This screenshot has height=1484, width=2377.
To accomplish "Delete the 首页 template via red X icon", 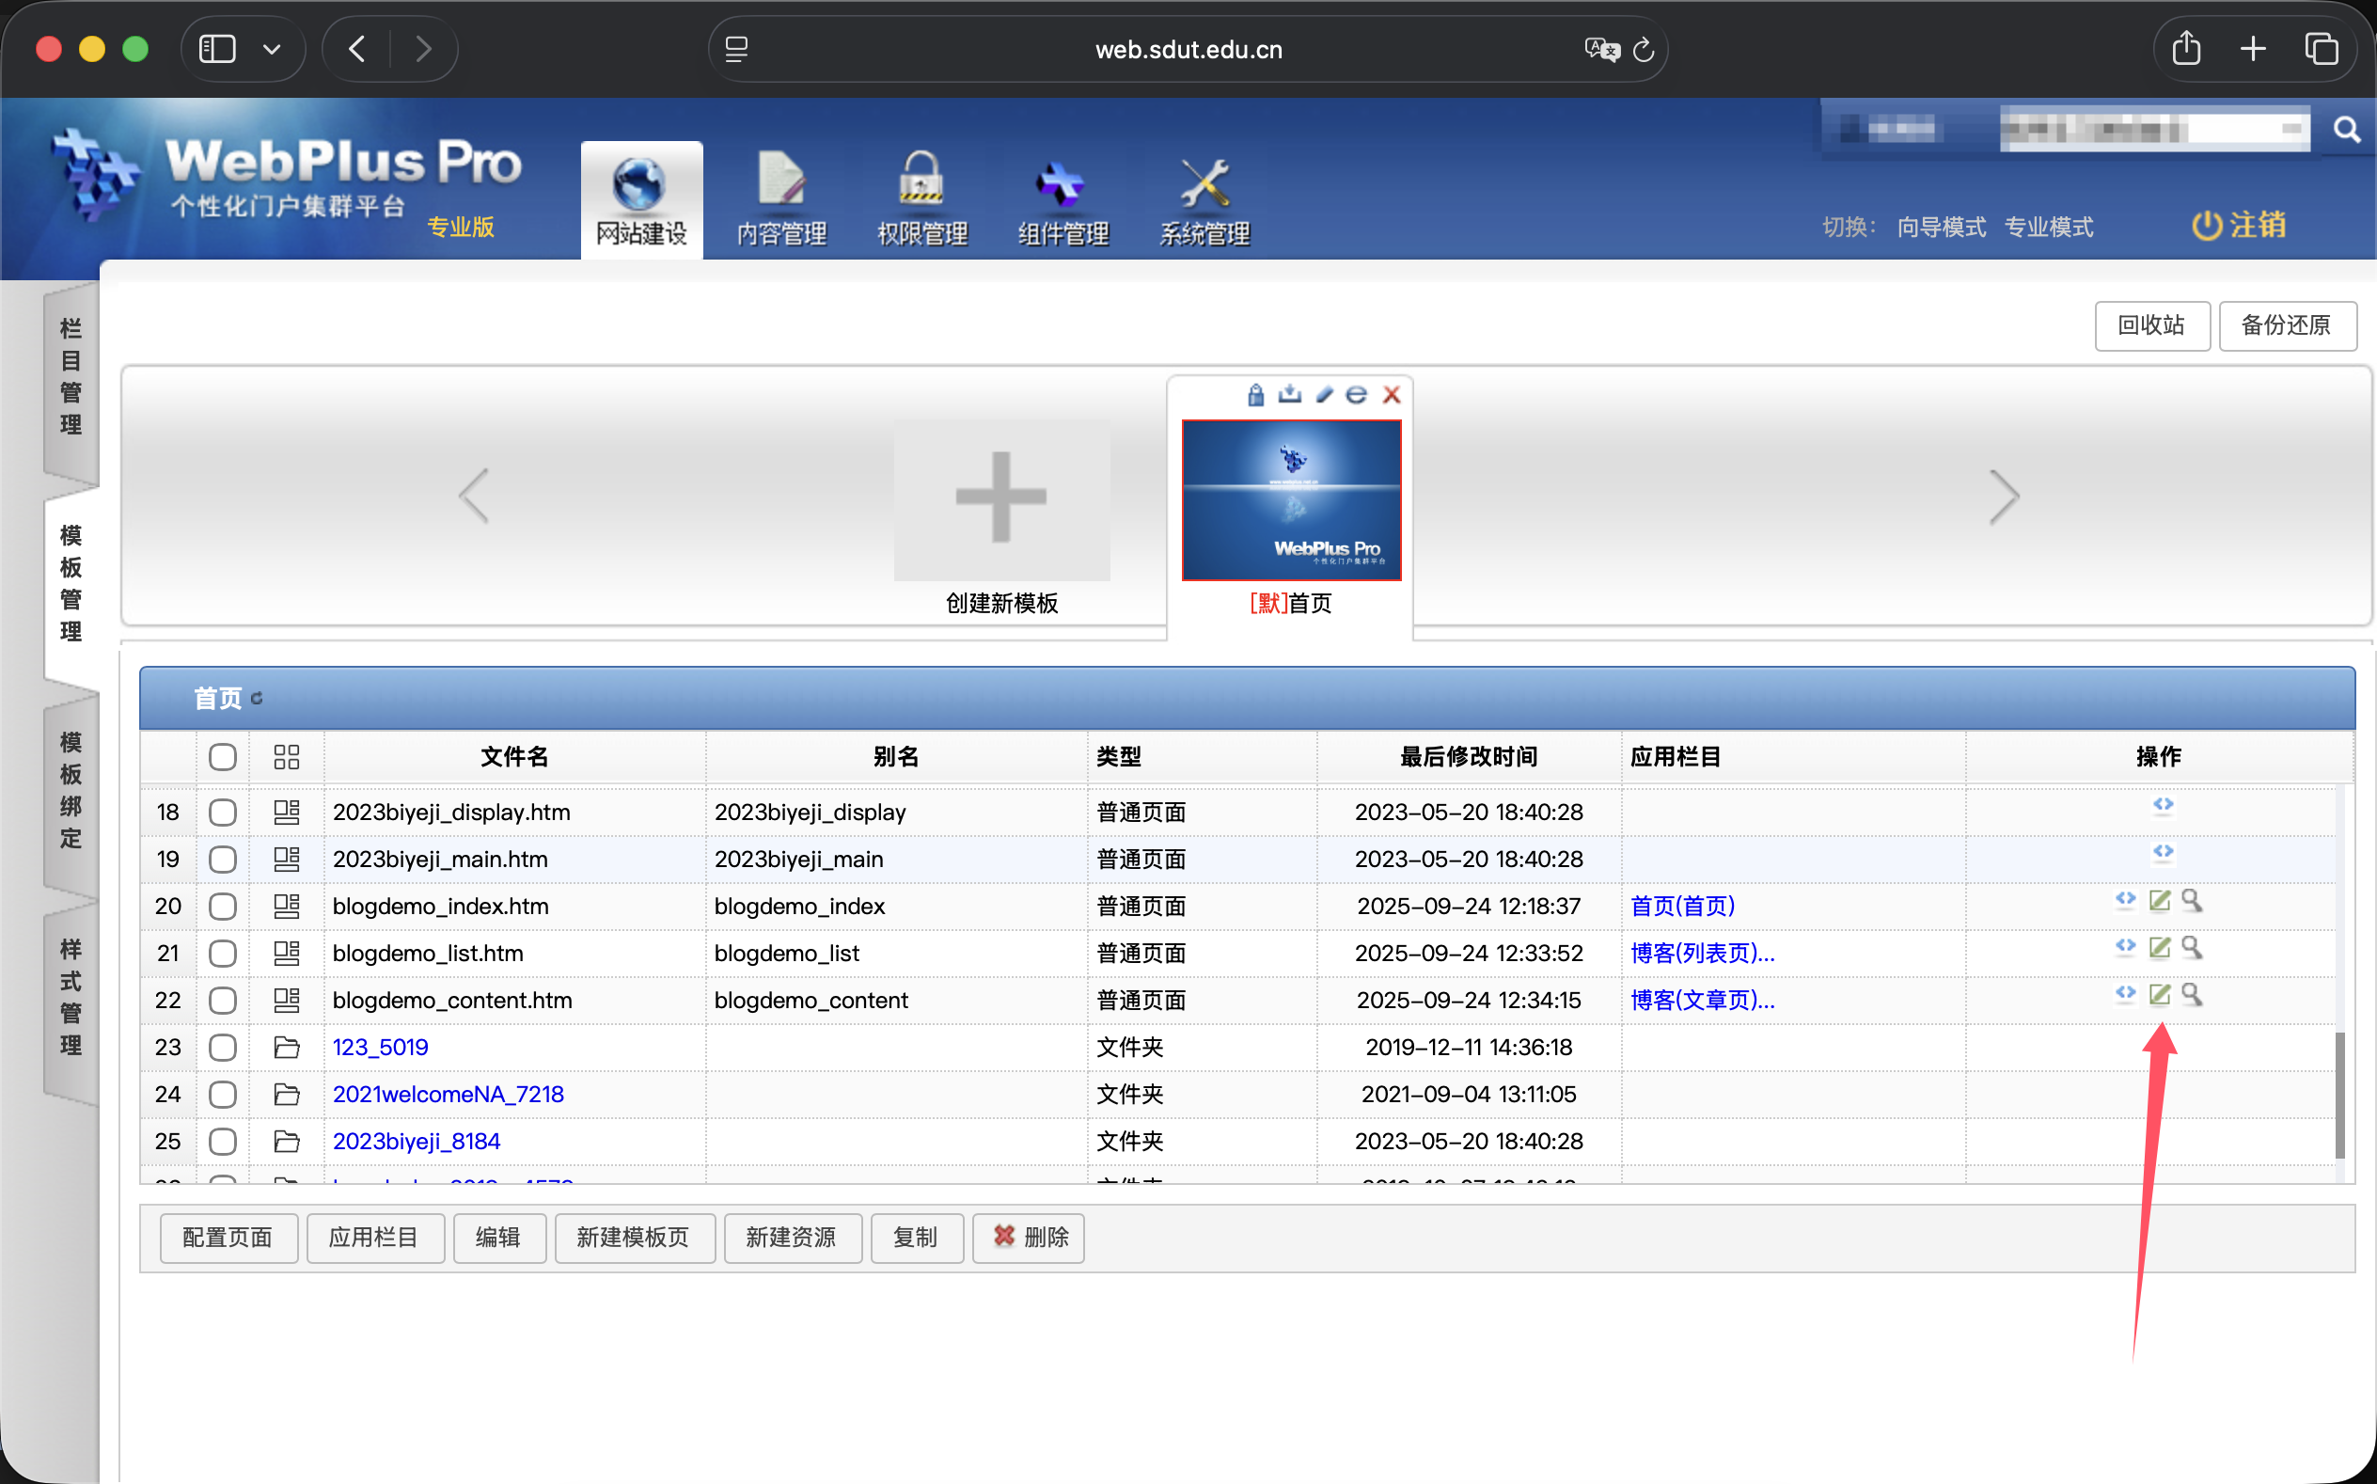I will click(1391, 395).
